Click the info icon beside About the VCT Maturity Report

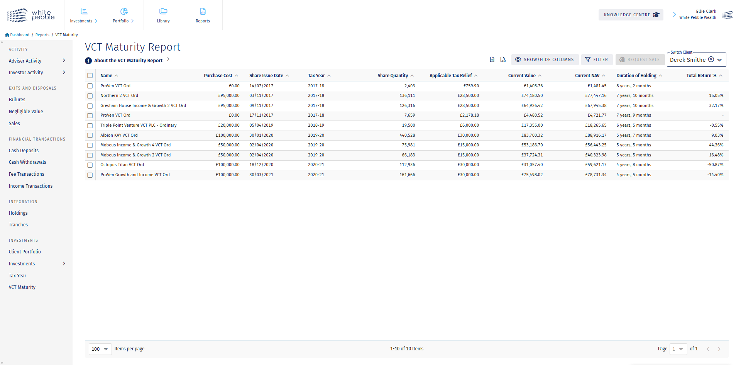click(88, 61)
